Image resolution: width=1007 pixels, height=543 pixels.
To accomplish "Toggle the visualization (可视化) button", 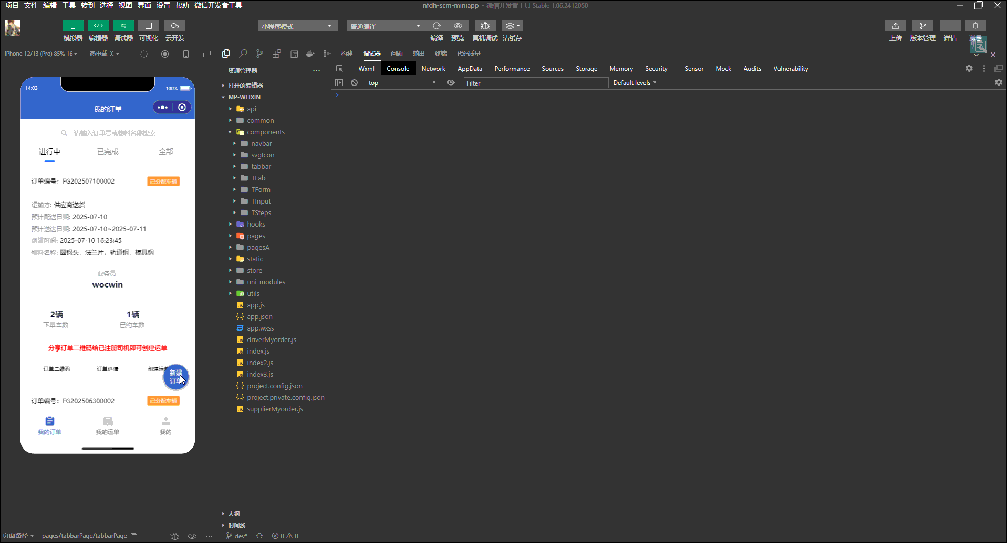I will [149, 26].
